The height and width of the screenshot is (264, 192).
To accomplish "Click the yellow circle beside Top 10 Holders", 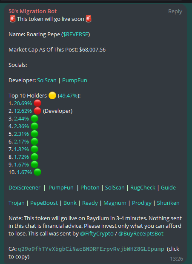I will coord(52,96).
